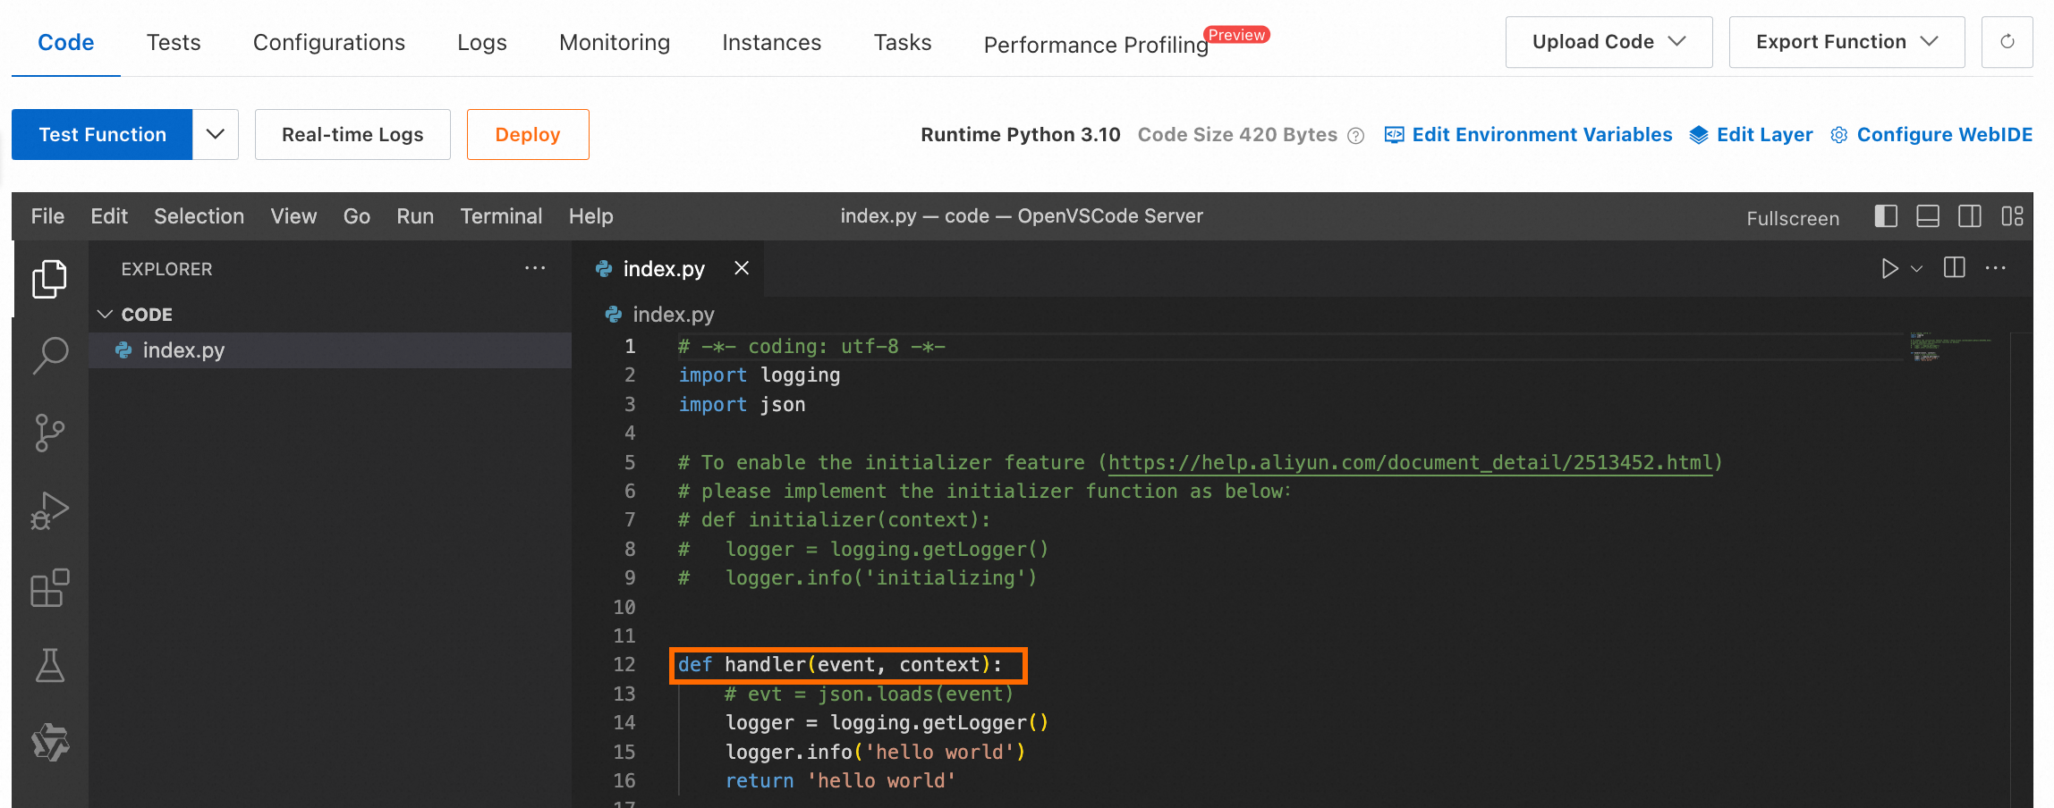Click the refresh icon next to Export Function
The image size is (2054, 808).
[x=2007, y=42]
